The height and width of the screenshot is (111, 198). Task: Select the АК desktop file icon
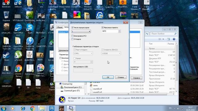(28, 84)
